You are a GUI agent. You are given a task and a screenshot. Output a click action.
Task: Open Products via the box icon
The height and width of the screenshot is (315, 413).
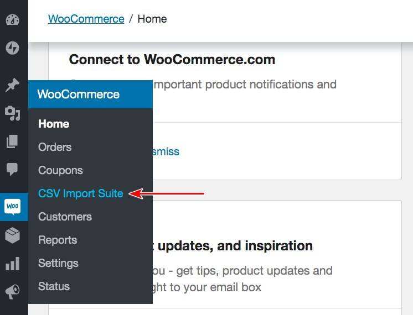tap(12, 235)
